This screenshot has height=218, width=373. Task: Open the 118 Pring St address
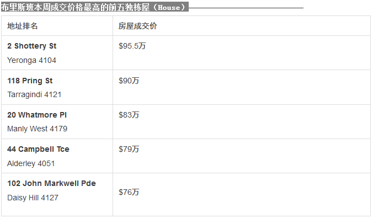pos(30,81)
